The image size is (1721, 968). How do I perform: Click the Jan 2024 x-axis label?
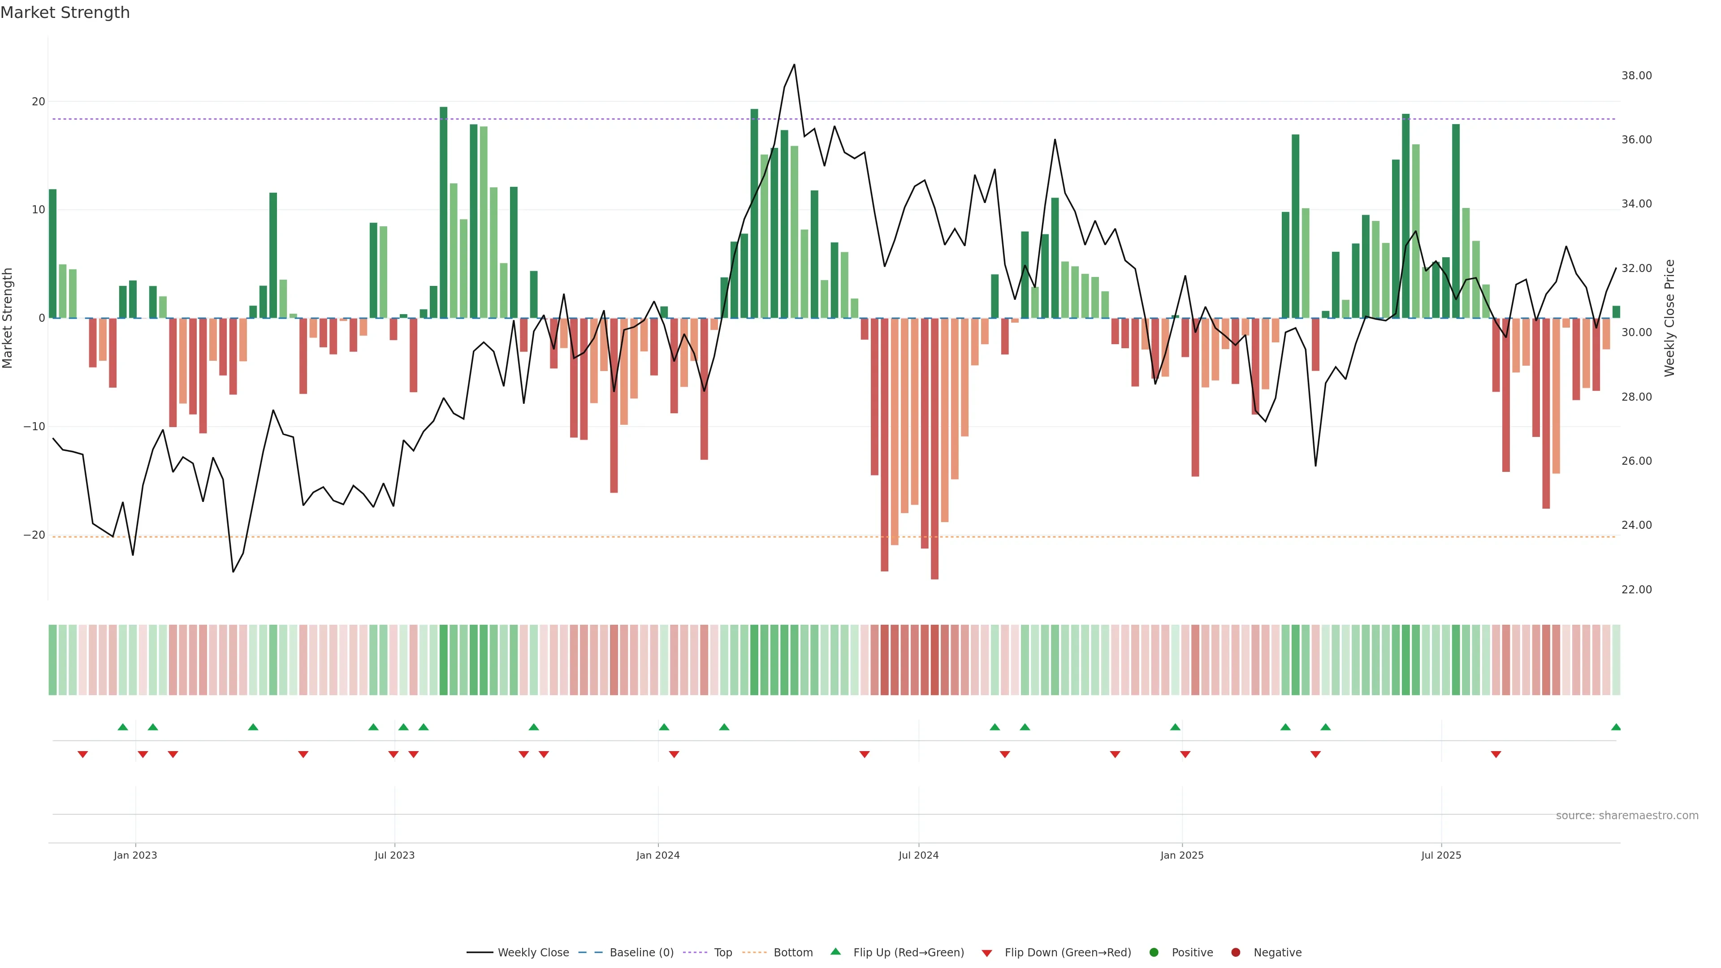tap(658, 855)
